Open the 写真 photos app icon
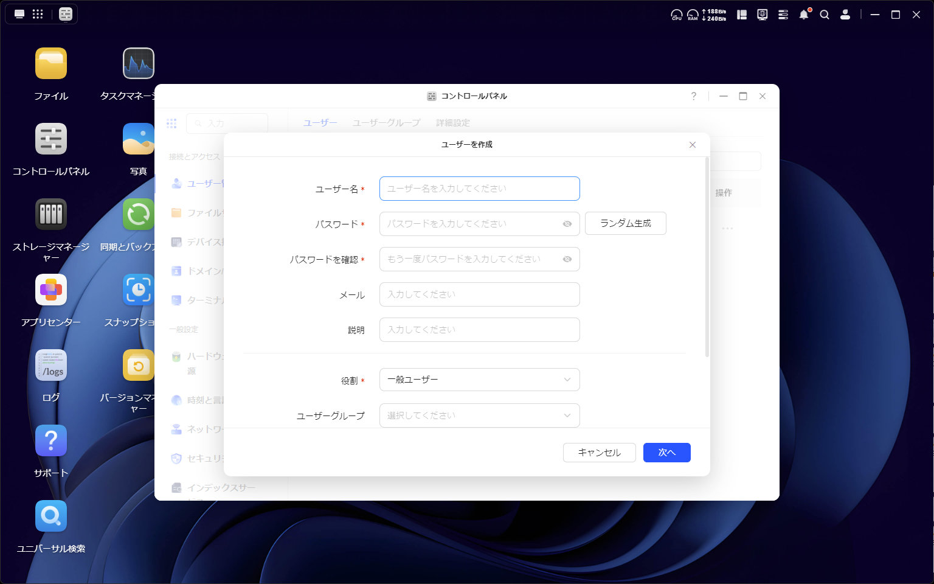The image size is (934, 584). click(x=139, y=139)
